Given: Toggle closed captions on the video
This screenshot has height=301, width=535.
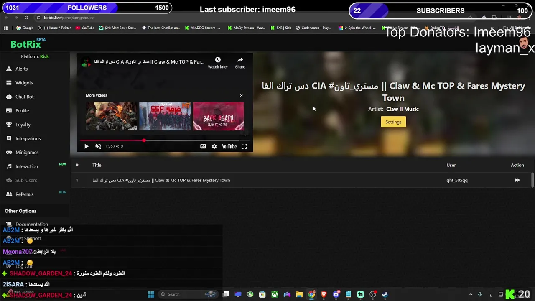Looking at the screenshot, I should (203, 146).
